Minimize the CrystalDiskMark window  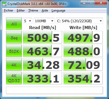(84, 3)
